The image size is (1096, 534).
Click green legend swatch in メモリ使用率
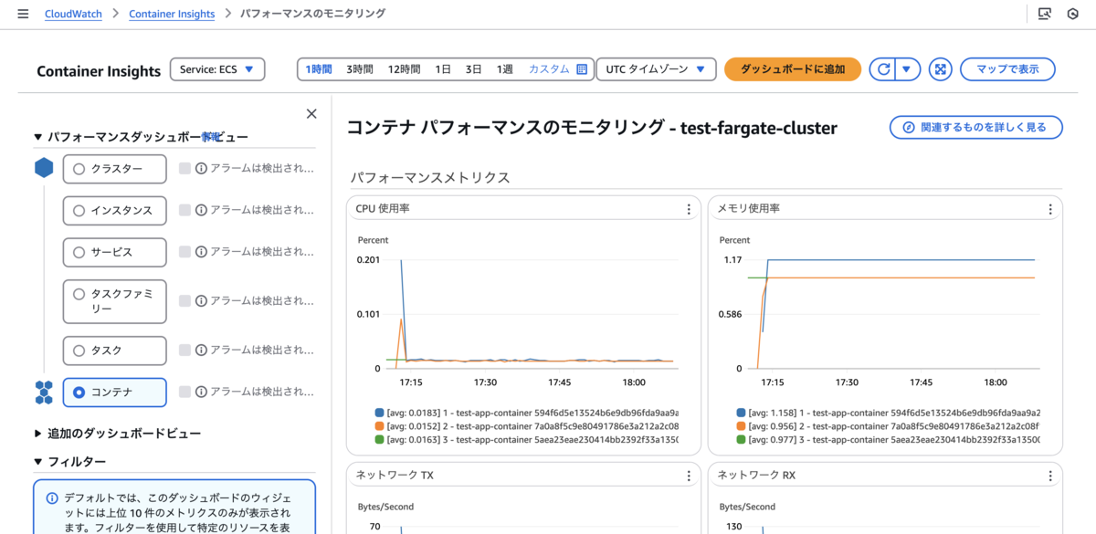[x=741, y=439]
